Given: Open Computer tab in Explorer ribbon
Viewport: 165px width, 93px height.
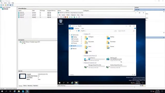Looking at the screenshot, I should click(77, 28).
